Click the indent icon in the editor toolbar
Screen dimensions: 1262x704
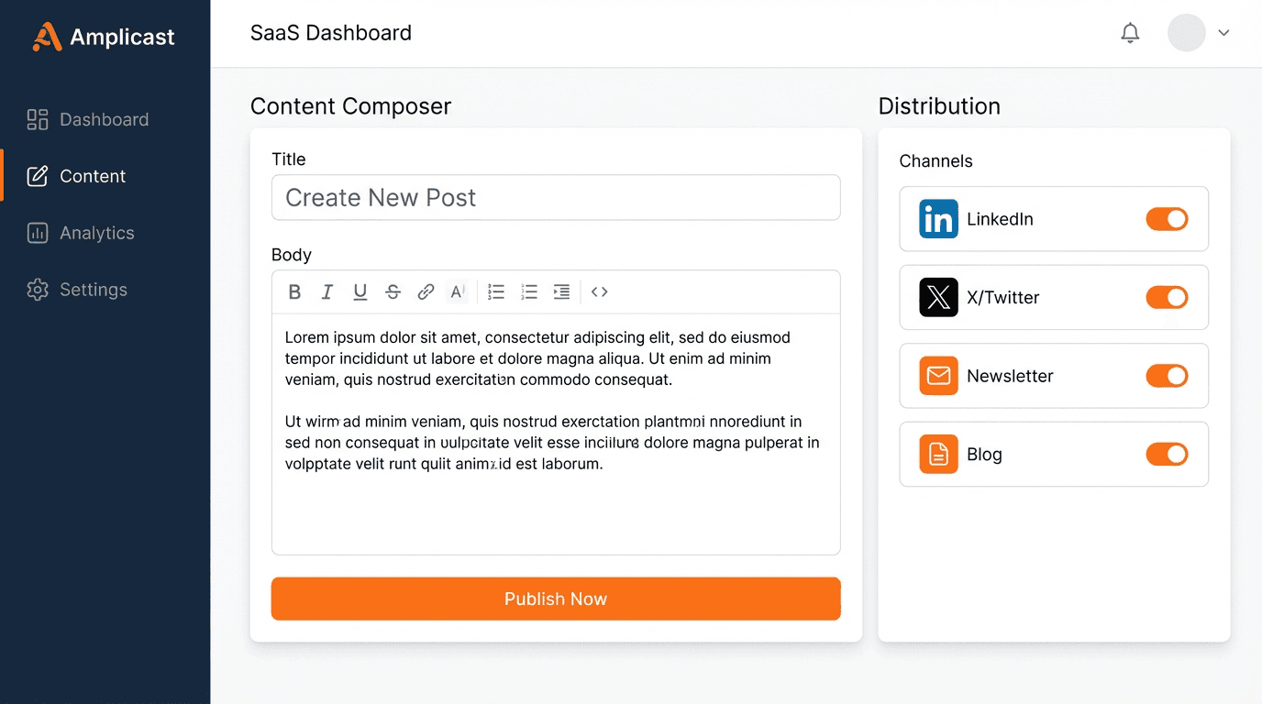[x=561, y=291]
